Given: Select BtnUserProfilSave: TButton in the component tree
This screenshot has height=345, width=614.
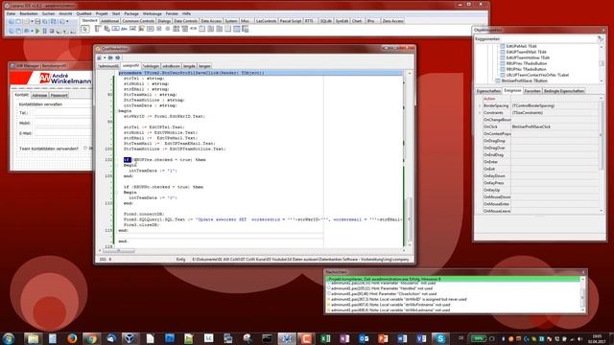Looking at the screenshot, I should coord(525,80).
